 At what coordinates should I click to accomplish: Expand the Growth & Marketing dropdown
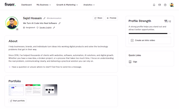(67, 5)
